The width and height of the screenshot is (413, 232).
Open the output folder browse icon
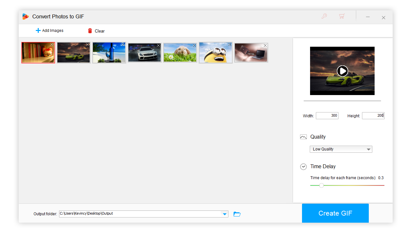coord(237,214)
